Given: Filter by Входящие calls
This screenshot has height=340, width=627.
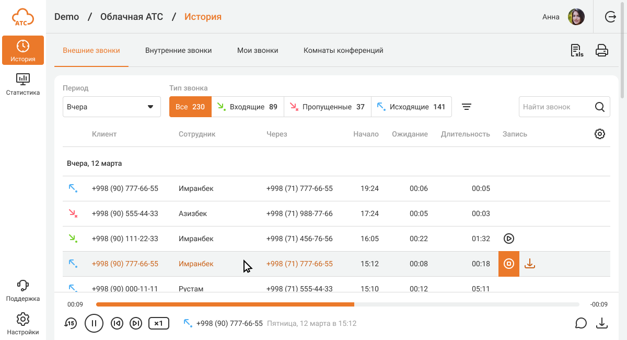Looking at the screenshot, I should (x=248, y=107).
